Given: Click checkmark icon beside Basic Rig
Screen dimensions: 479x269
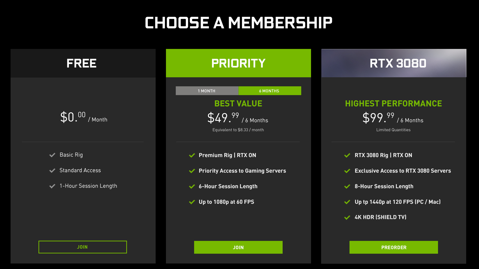Looking at the screenshot, I should (52, 155).
